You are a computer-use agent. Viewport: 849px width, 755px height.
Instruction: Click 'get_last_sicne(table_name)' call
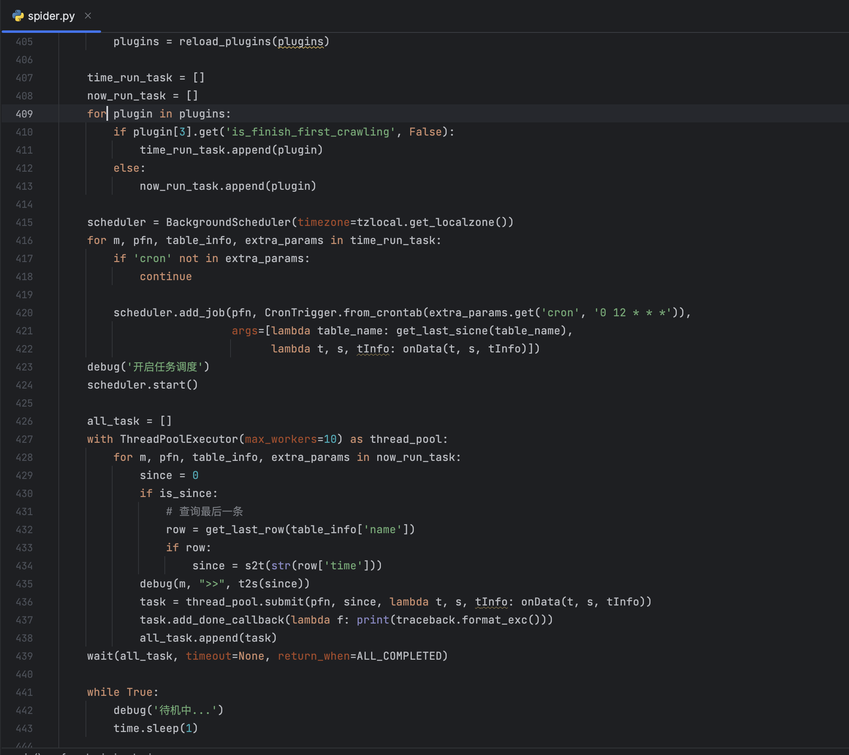click(481, 331)
